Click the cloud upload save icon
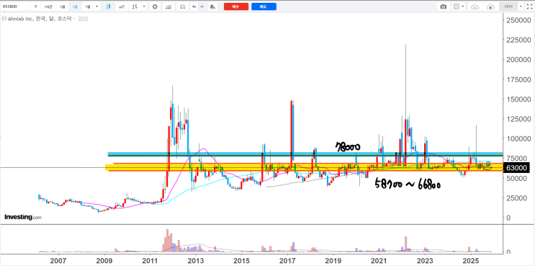Screen dimensions: 535x266 click(490, 6)
